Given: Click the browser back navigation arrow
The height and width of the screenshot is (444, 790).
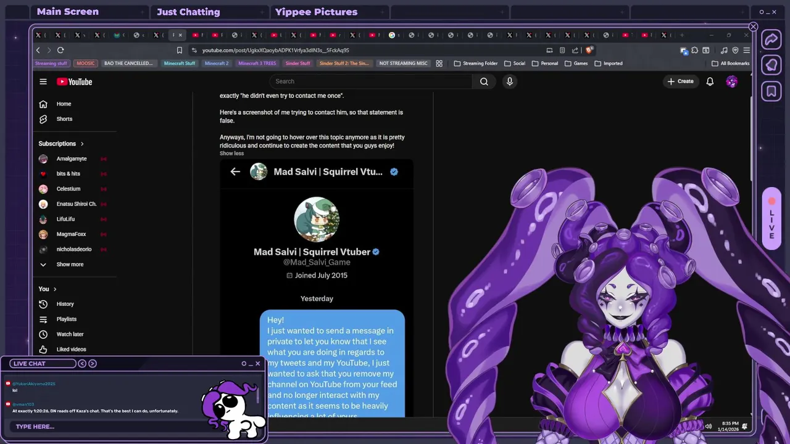Looking at the screenshot, I should [x=38, y=50].
